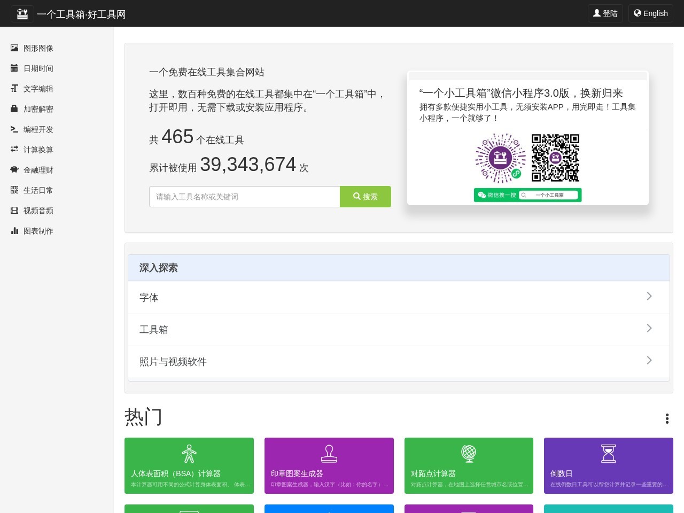The image size is (684, 513).
Task: Open the three-dot menu beside 热门
Action: (667, 418)
